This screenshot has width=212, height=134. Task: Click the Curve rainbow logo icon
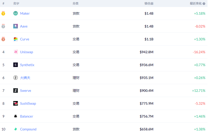[16, 39]
